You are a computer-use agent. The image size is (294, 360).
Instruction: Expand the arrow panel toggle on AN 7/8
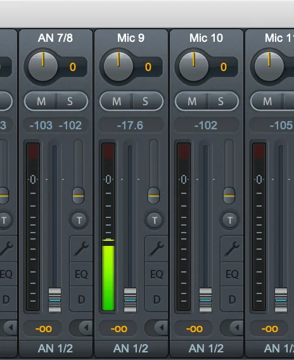point(86,328)
